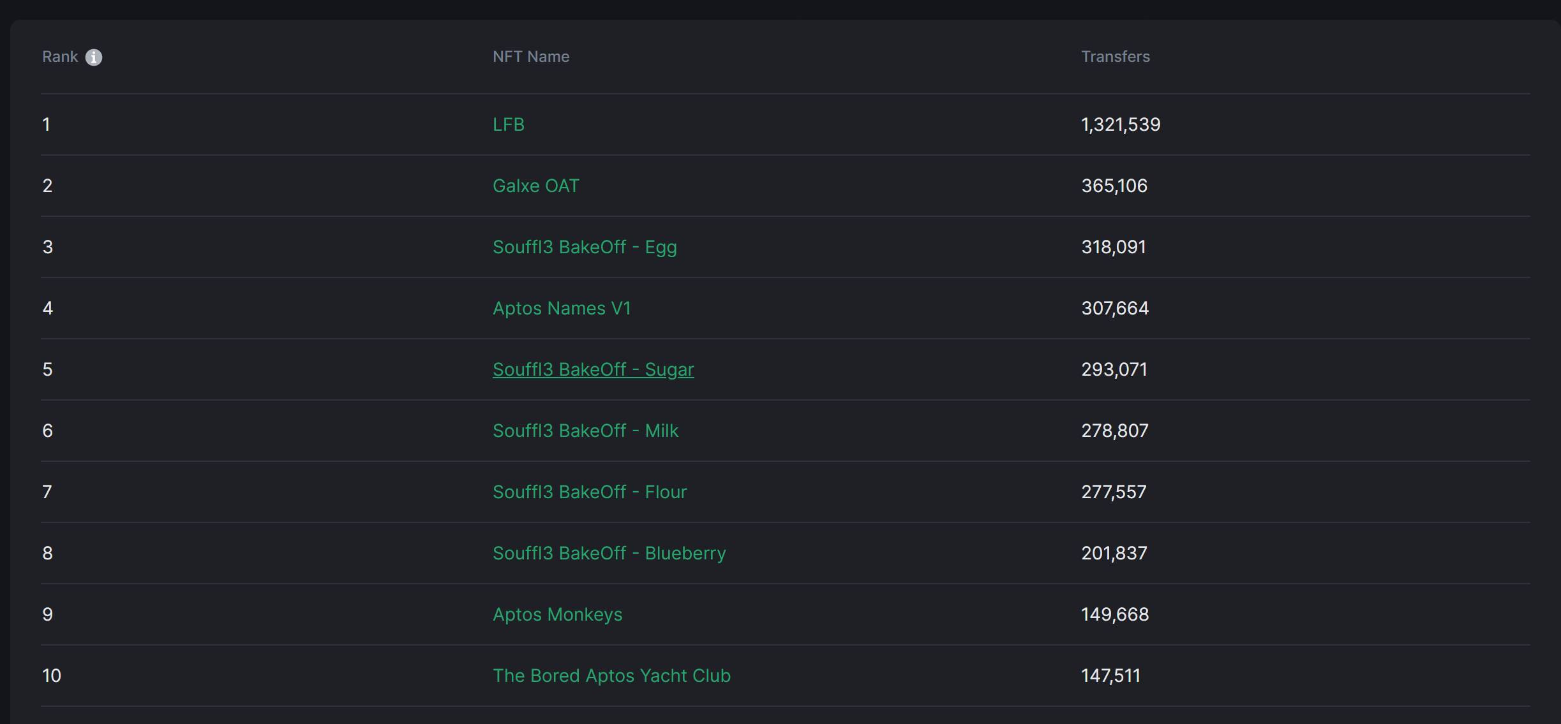Open Souffl3 BakeOff - Blueberry link

609,553
